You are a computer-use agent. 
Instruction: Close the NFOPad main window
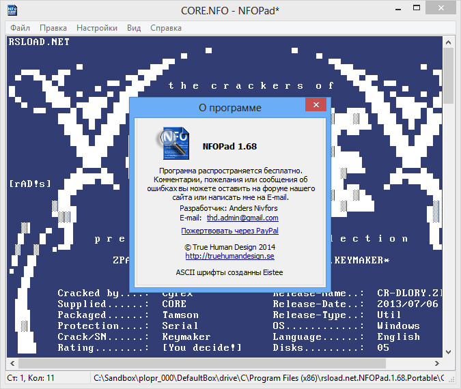click(x=441, y=8)
